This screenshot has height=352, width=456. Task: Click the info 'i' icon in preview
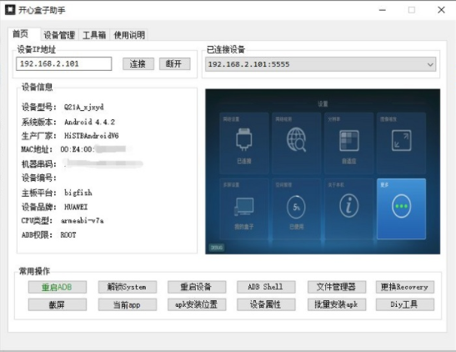point(348,206)
